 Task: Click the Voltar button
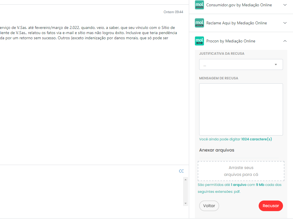pyautogui.click(x=209, y=206)
